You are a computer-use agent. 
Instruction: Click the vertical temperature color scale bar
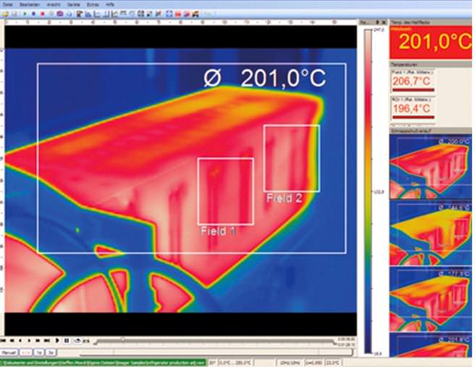(x=368, y=191)
